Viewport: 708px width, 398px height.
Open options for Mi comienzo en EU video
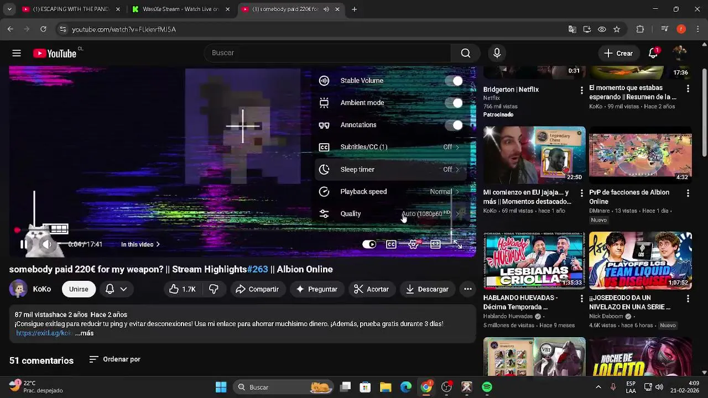(581, 193)
